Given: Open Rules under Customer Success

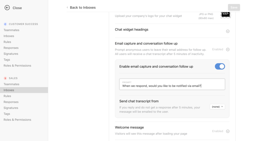Looking at the screenshot, I should (x=7, y=42).
